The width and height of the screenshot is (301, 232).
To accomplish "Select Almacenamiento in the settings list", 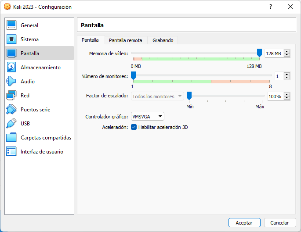I will tap(40, 67).
